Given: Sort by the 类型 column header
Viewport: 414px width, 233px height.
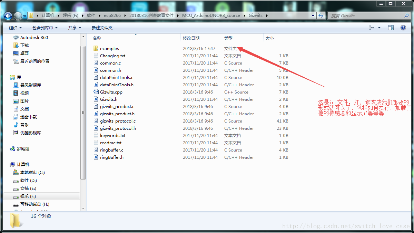Looking at the screenshot, I should point(228,38).
